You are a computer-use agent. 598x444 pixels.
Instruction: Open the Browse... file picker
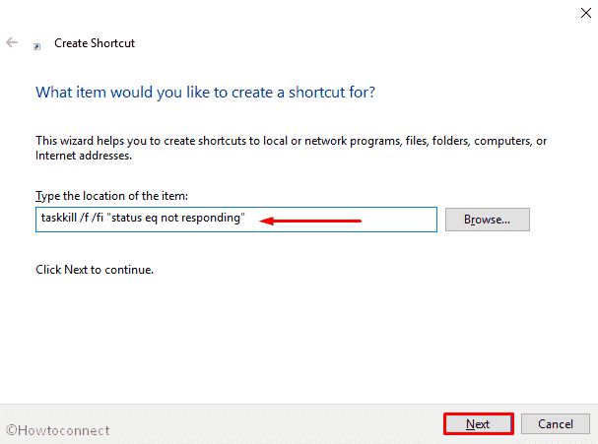(488, 219)
